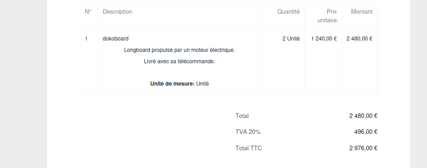Select the dokoboard product name
This screenshot has width=427, height=168.
[115, 39]
